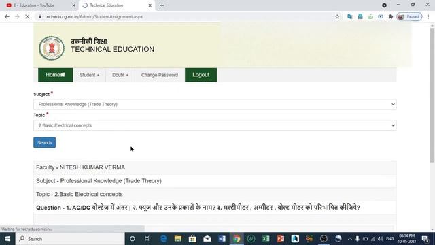Screen dimensions: 435x245
Task: Click the Logout button
Action: point(201,75)
